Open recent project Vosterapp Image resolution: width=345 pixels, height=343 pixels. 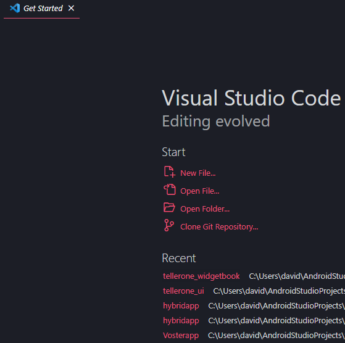181,336
